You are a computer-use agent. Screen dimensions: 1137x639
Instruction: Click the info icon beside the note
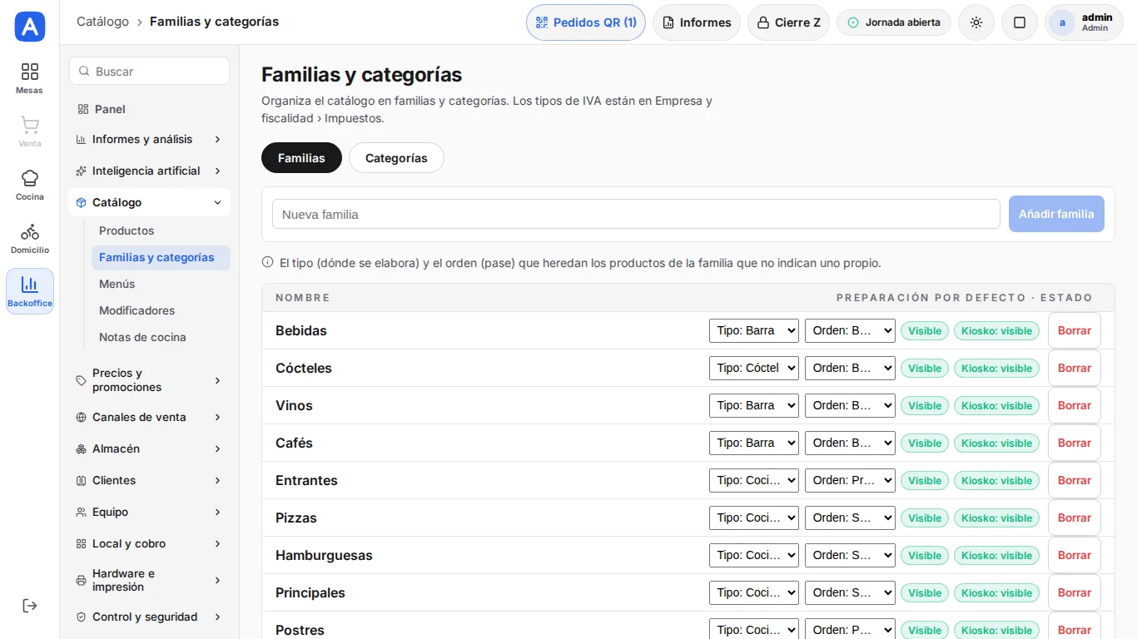tap(268, 262)
